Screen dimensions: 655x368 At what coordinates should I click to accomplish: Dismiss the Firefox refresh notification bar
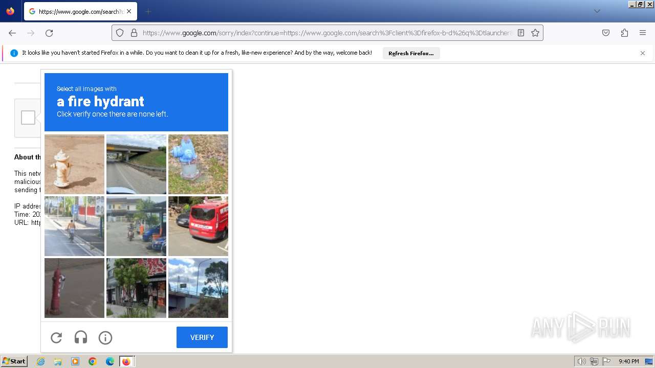643,53
